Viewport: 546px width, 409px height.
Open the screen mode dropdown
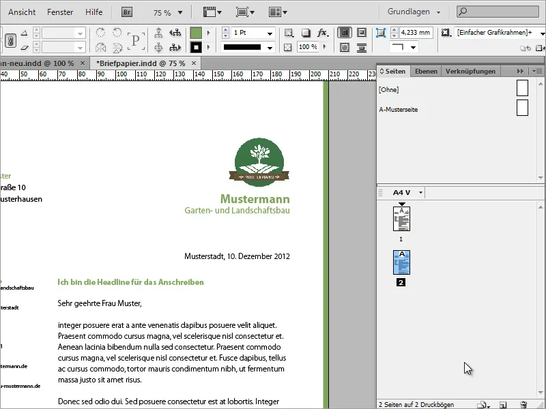pyautogui.click(x=245, y=12)
